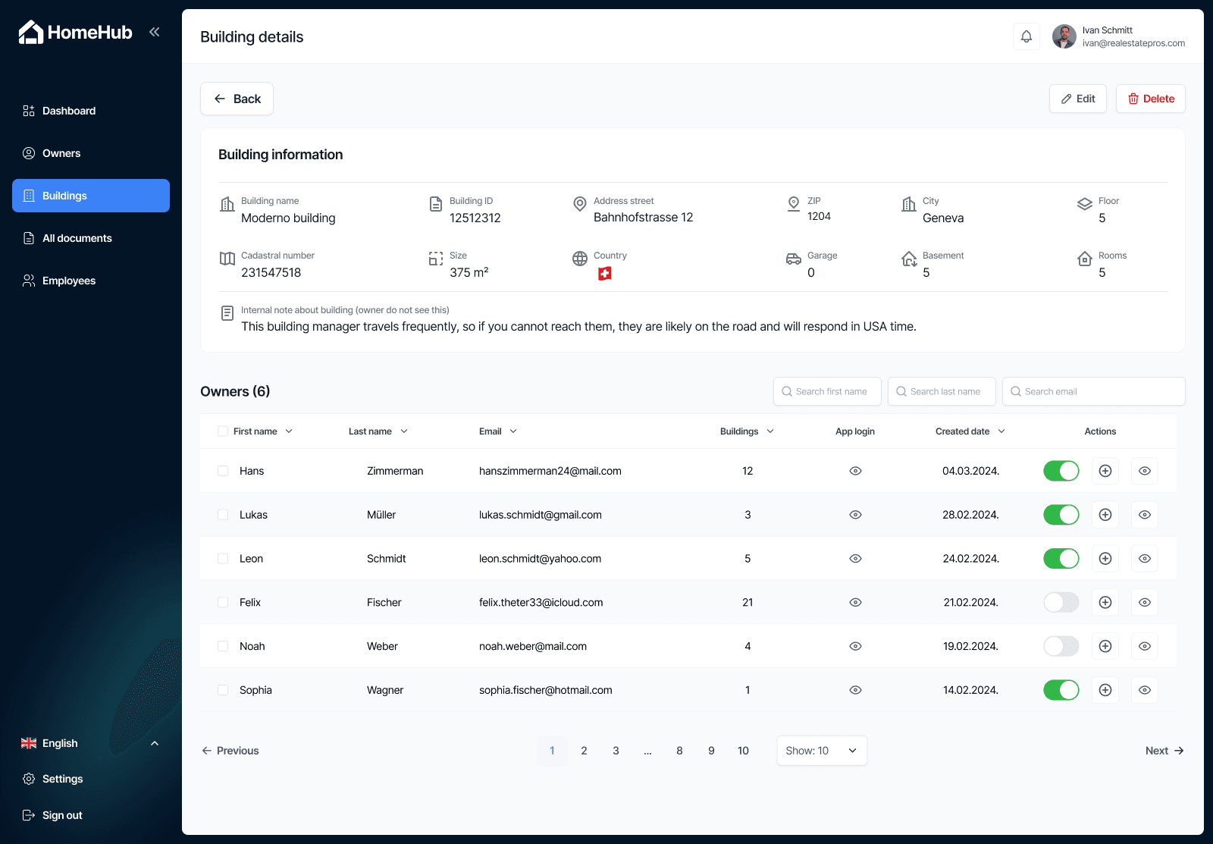Image resolution: width=1213 pixels, height=844 pixels.
Task: Open Dashboard in the sidebar
Action: (x=91, y=111)
